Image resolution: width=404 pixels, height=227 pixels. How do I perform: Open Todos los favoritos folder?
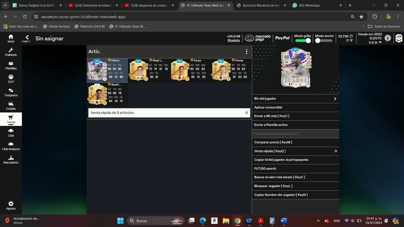[x=384, y=26]
